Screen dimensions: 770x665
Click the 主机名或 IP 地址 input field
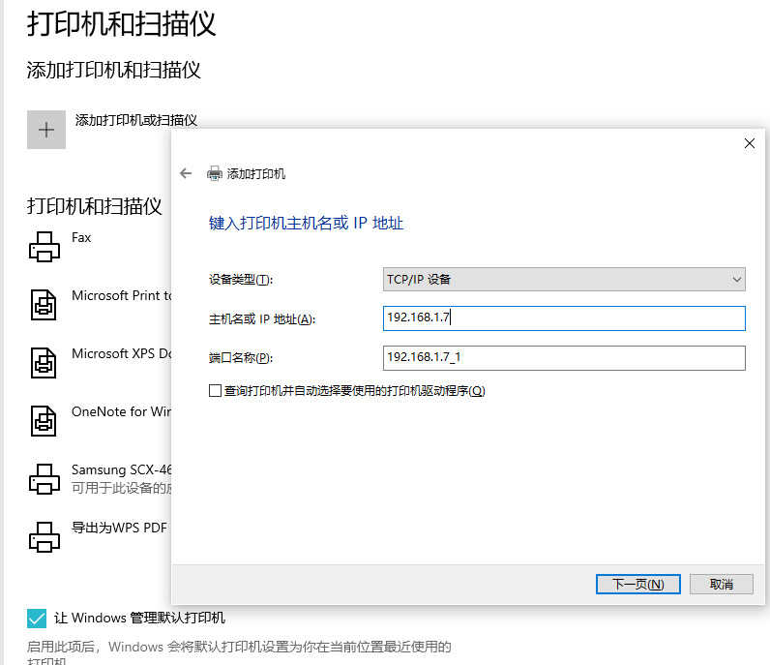pos(564,318)
